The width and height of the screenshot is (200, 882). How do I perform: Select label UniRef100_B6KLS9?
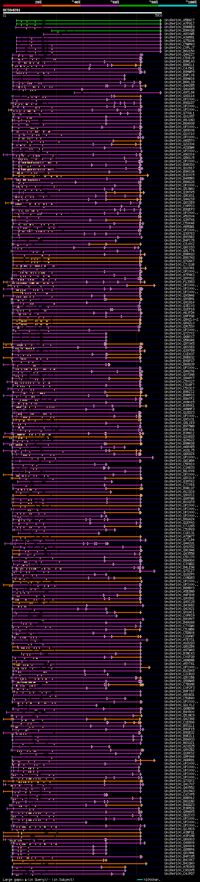point(179,82)
